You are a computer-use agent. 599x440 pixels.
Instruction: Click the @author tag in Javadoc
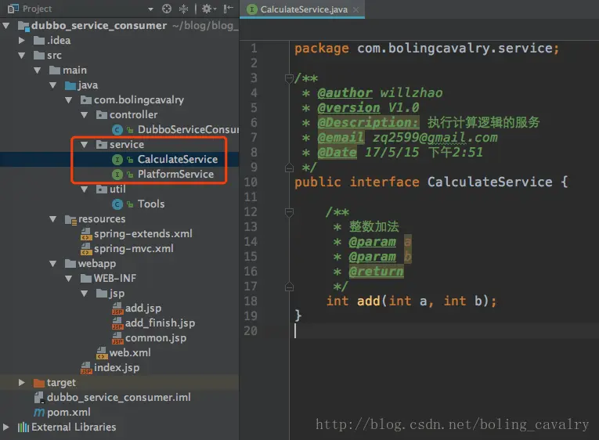(x=345, y=93)
